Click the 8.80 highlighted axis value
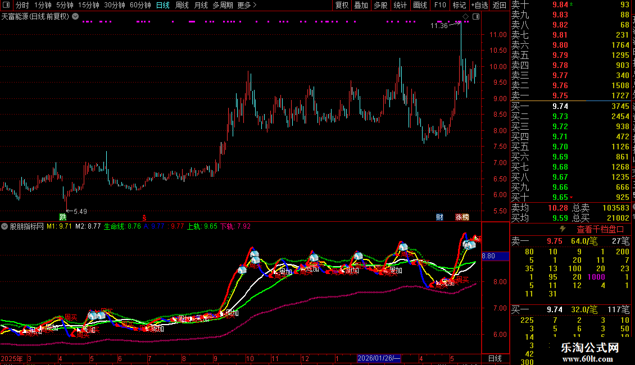635x365 pixels. tap(495, 256)
